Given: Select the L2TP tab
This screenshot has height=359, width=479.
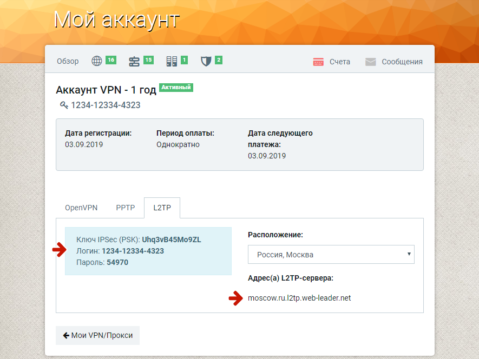Looking at the screenshot, I should click(162, 208).
